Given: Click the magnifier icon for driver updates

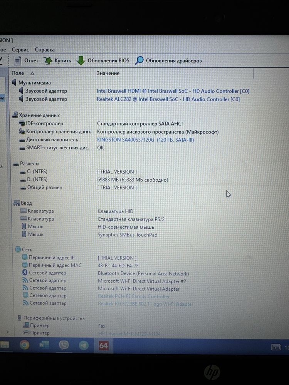Looking at the screenshot, I should click(x=139, y=60).
